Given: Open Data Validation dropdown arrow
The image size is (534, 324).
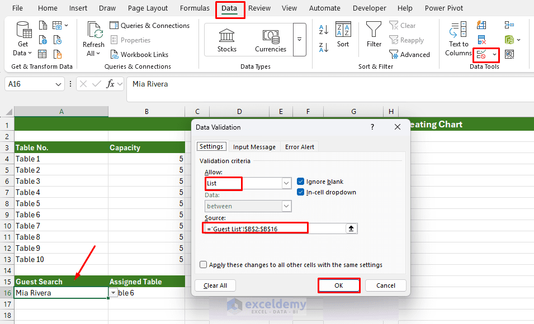Looking at the screenshot, I should pyautogui.click(x=494, y=54).
